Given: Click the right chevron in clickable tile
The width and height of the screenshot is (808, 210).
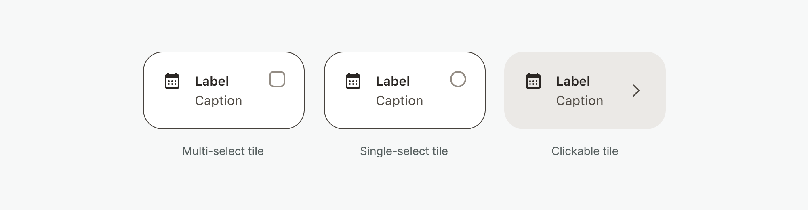Looking at the screenshot, I should [x=636, y=90].
